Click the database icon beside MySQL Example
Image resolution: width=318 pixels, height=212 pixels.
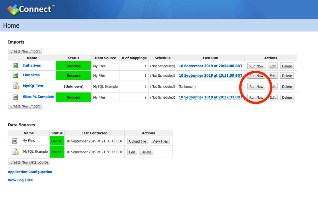point(15,152)
